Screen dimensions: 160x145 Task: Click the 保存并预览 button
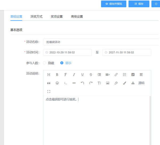[x=114, y=4]
